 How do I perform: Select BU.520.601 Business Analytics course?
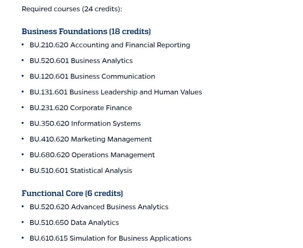click(81, 61)
